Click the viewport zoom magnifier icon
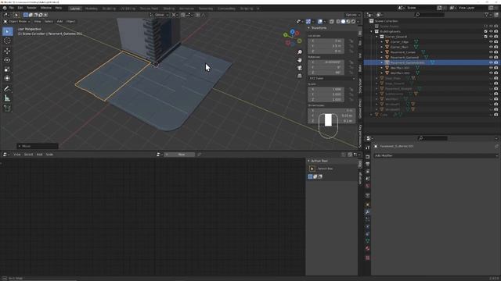This screenshot has width=501, height=281. [x=299, y=52]
